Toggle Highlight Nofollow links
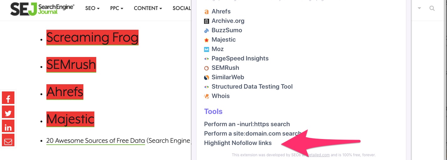The image size is (447, 160). pyautogui.click(x=238, y=143)
